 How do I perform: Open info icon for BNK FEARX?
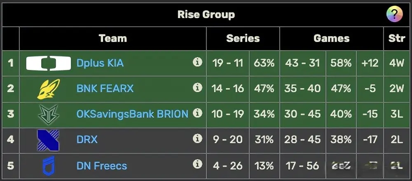pyautogui.click(x=198, y=88)
